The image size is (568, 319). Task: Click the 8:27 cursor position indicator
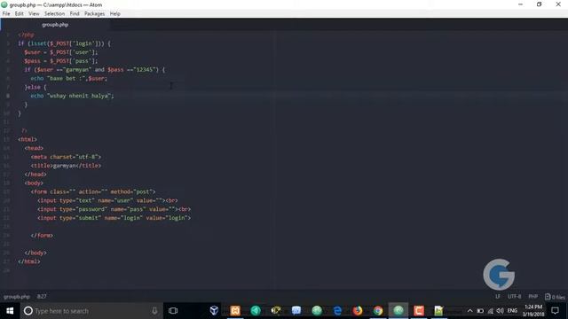pyautogui.click(x=42, y=297)
